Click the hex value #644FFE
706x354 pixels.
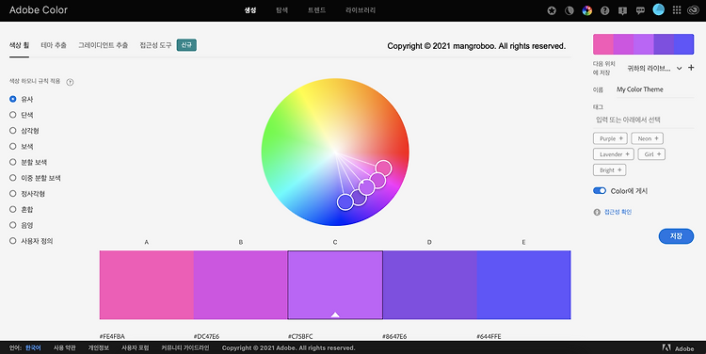pos(489,336)
